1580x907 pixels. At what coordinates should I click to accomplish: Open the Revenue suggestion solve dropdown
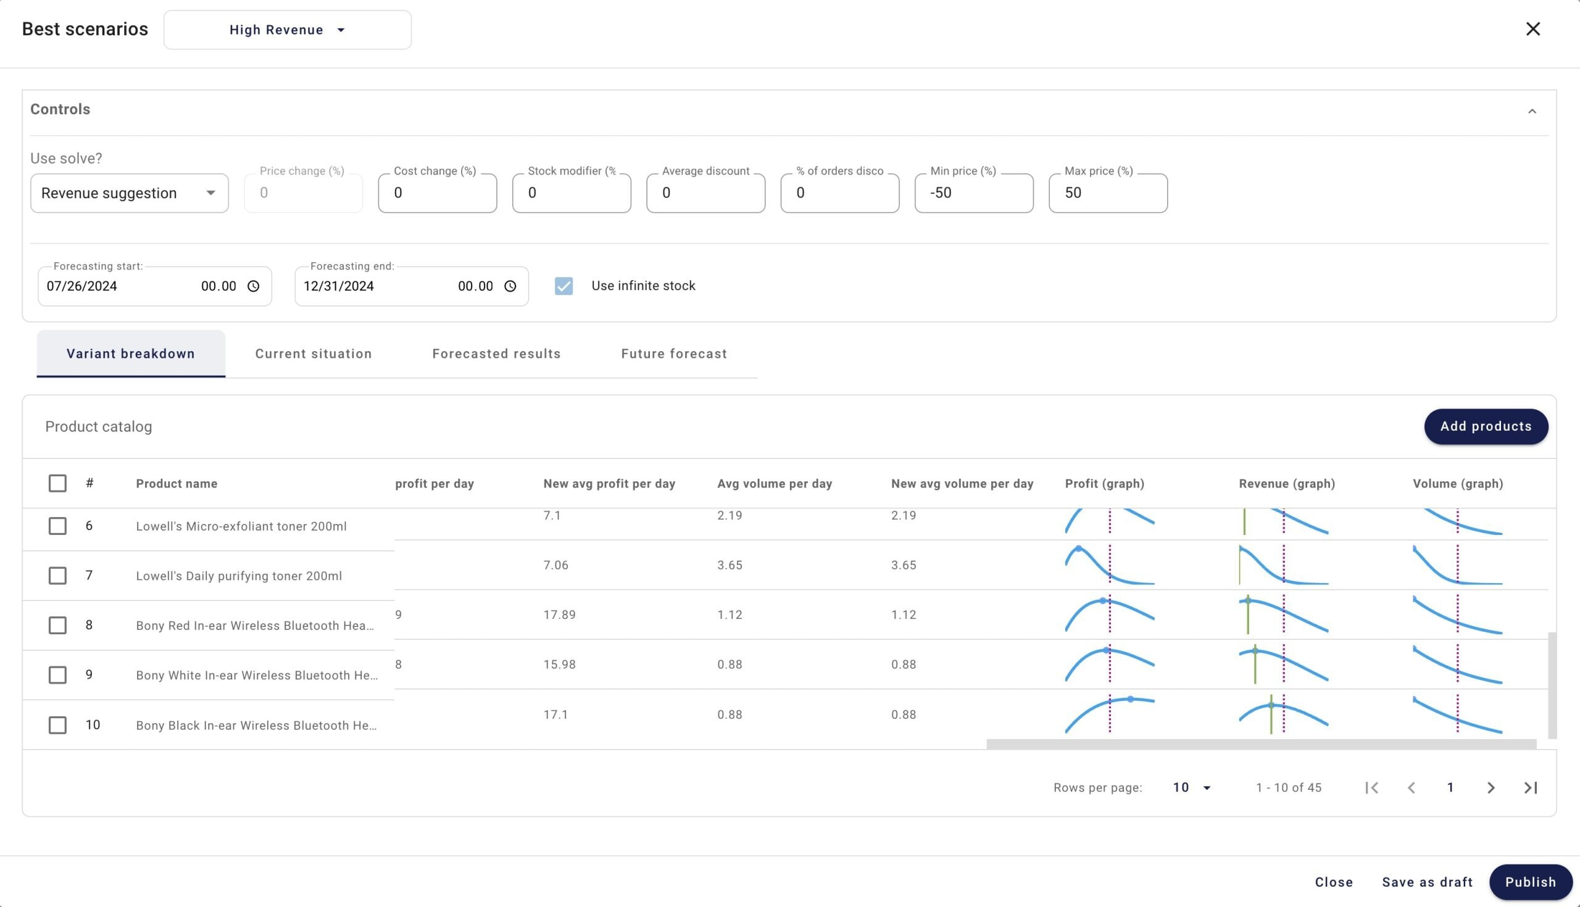[x=130, y=193]
